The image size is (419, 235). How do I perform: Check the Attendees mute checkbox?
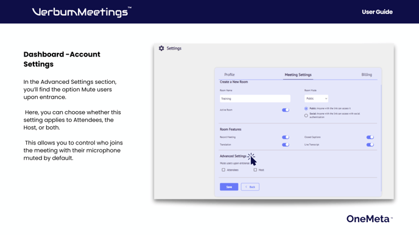pyautogui.click(x=224, y=170)
